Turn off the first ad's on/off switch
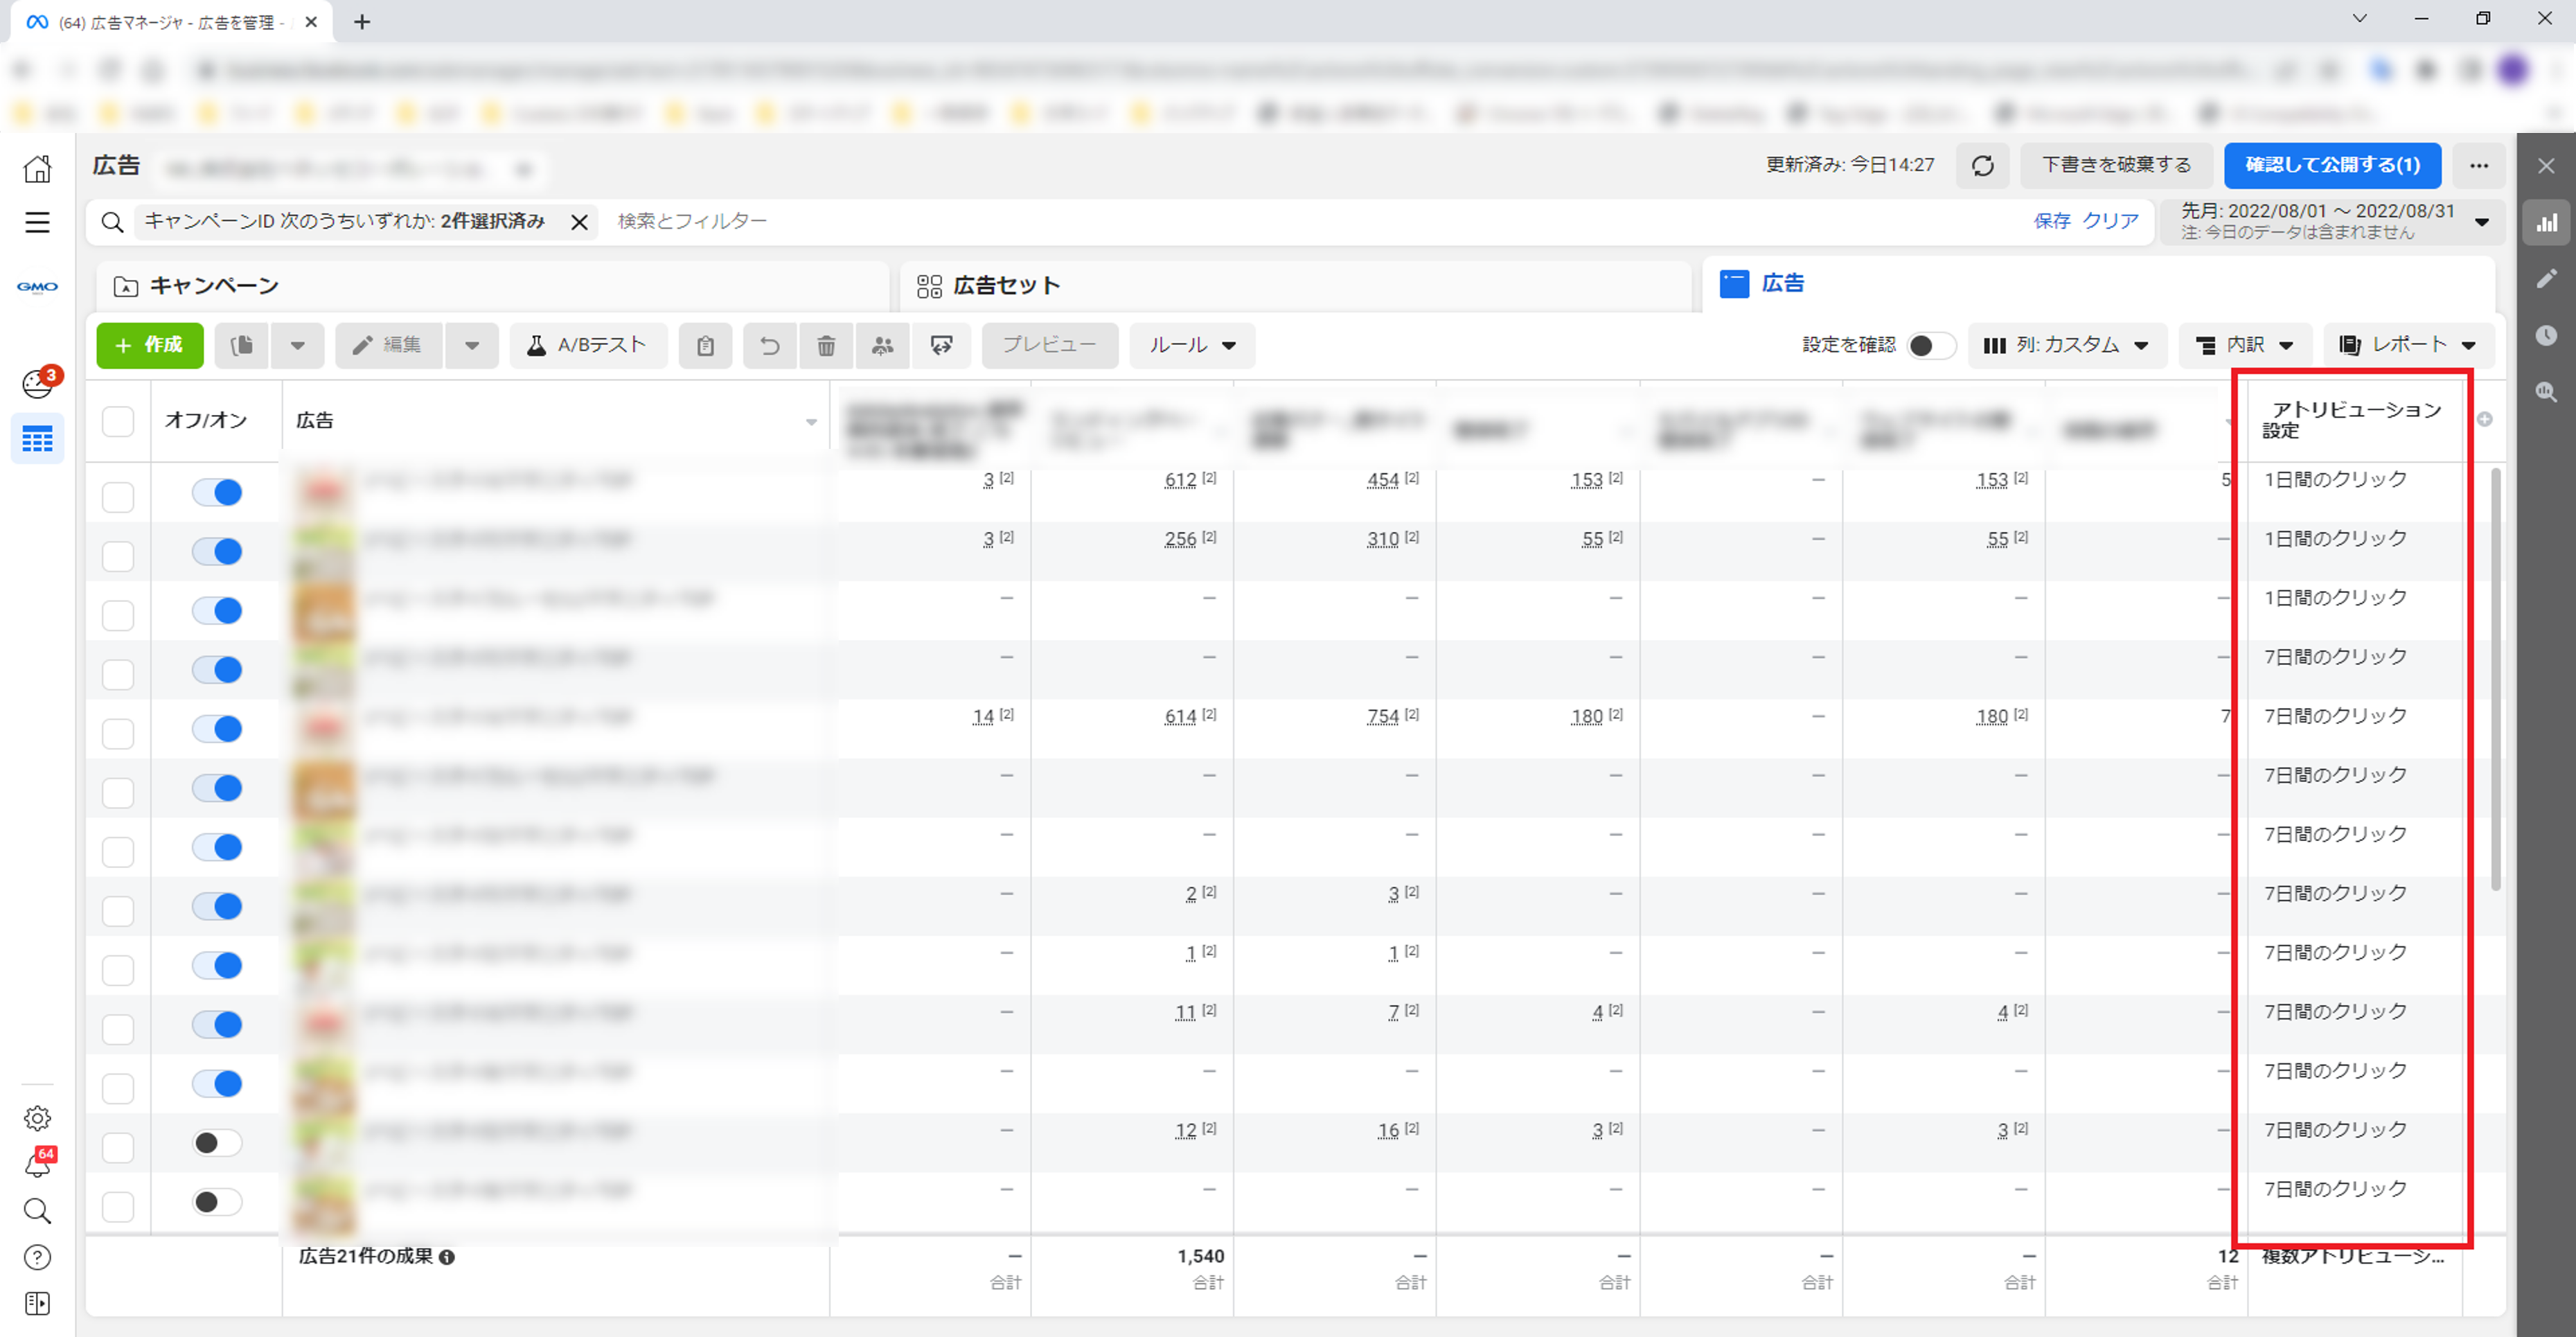Screen dimensions: 2576x1337 [217, 493]
